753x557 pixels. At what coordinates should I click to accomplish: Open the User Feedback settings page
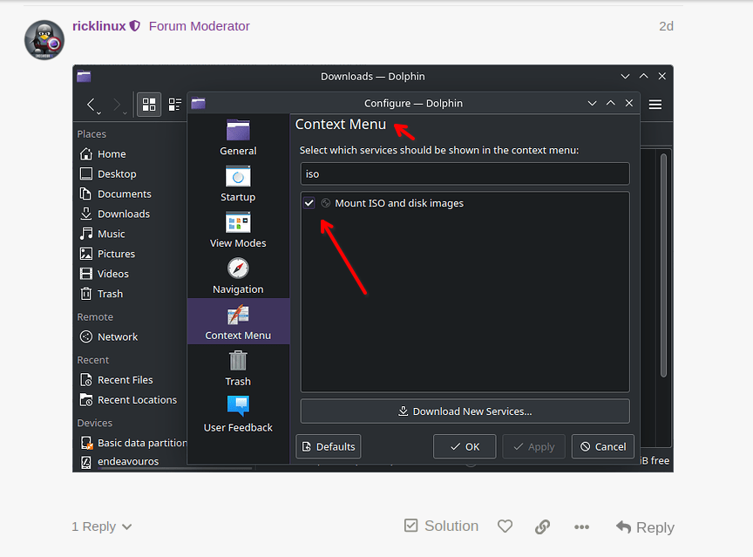[238, 414]
